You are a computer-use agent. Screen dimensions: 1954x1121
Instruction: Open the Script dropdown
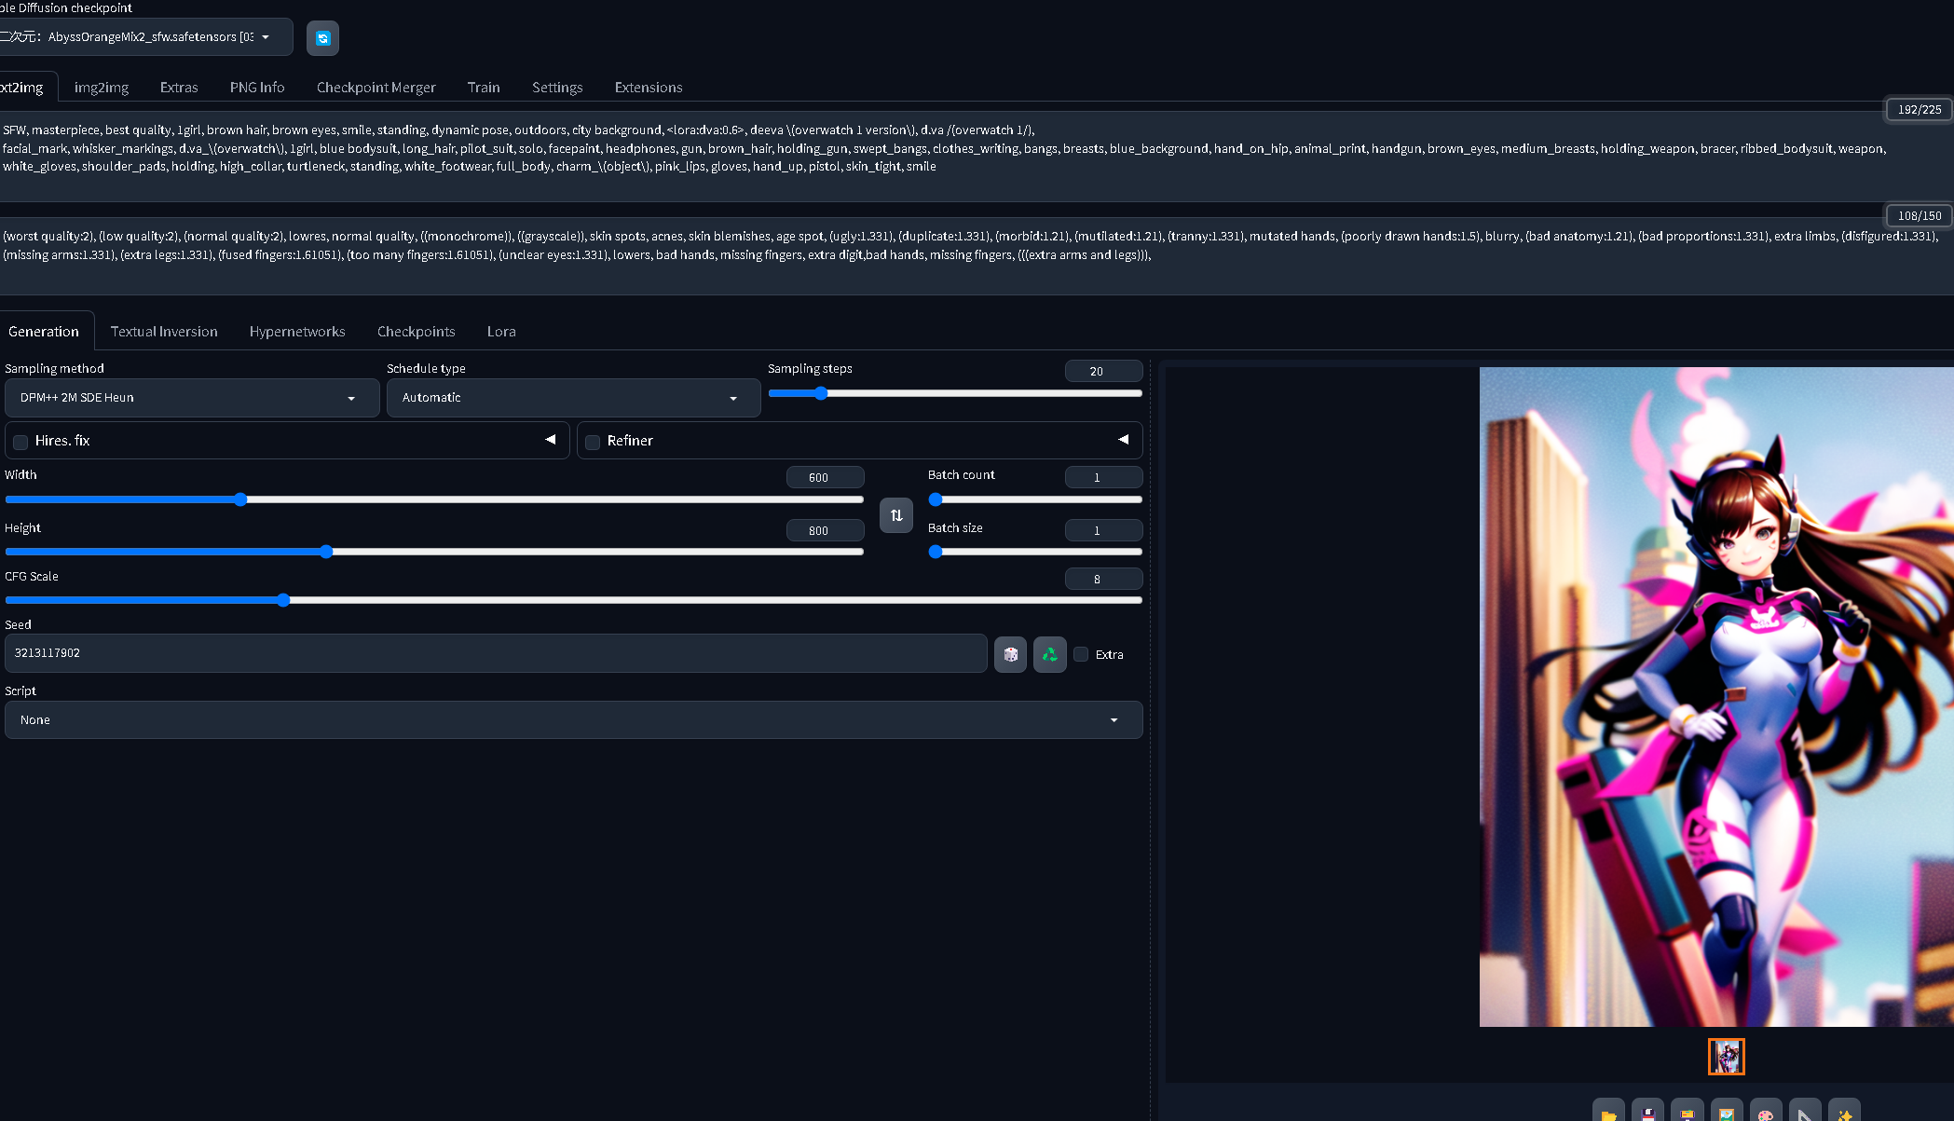pyautogui.click(x=573, y=720)
